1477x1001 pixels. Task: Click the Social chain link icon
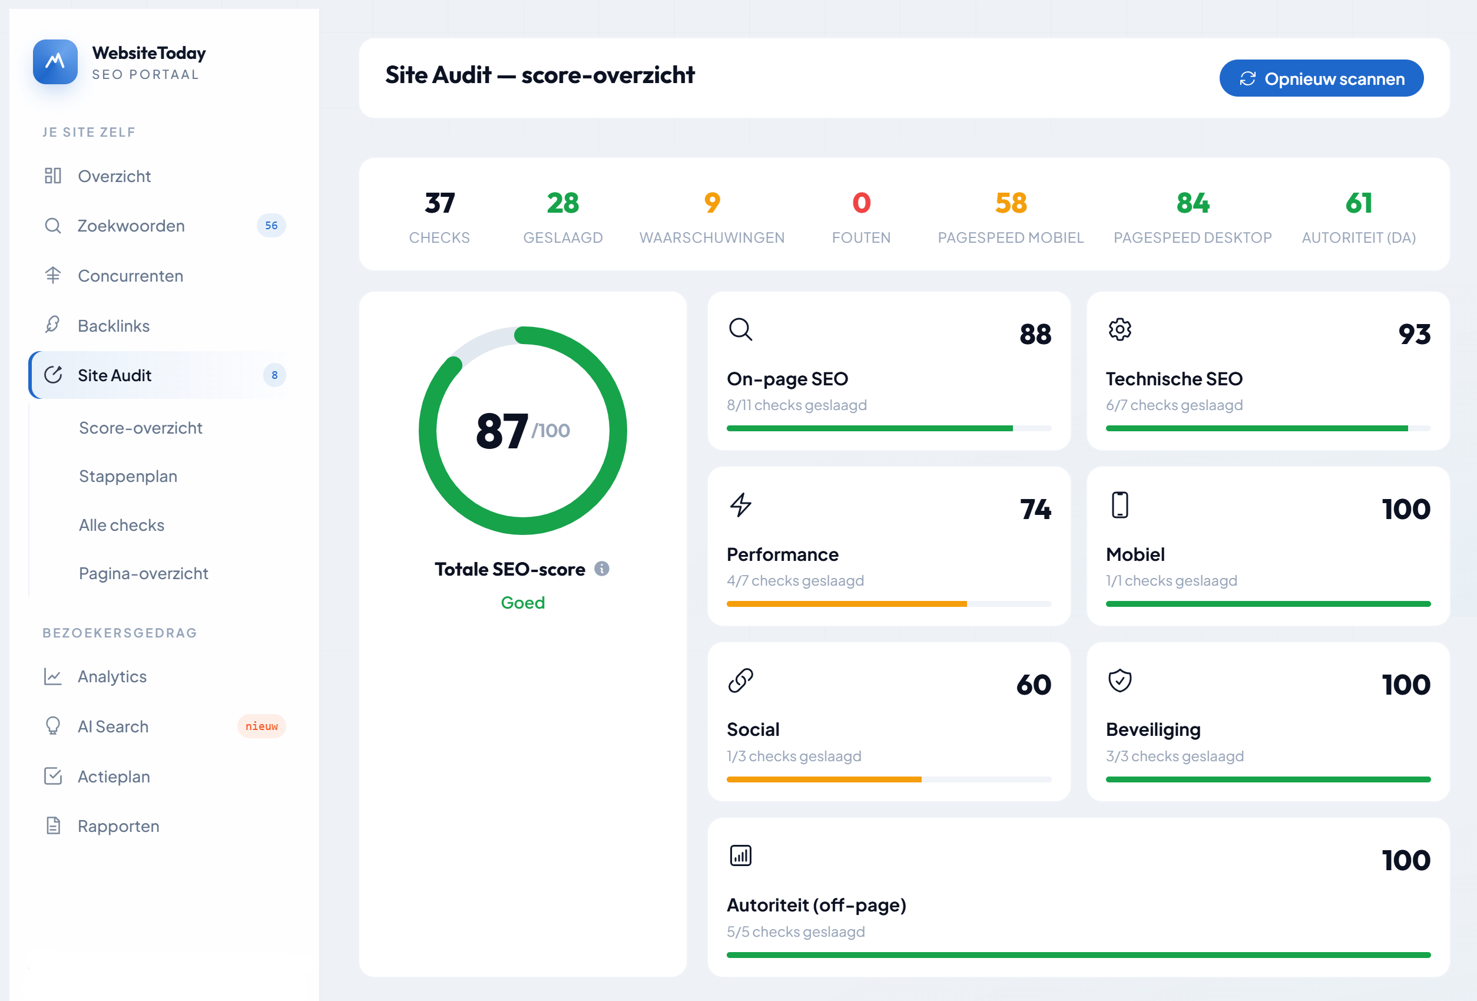740,680
